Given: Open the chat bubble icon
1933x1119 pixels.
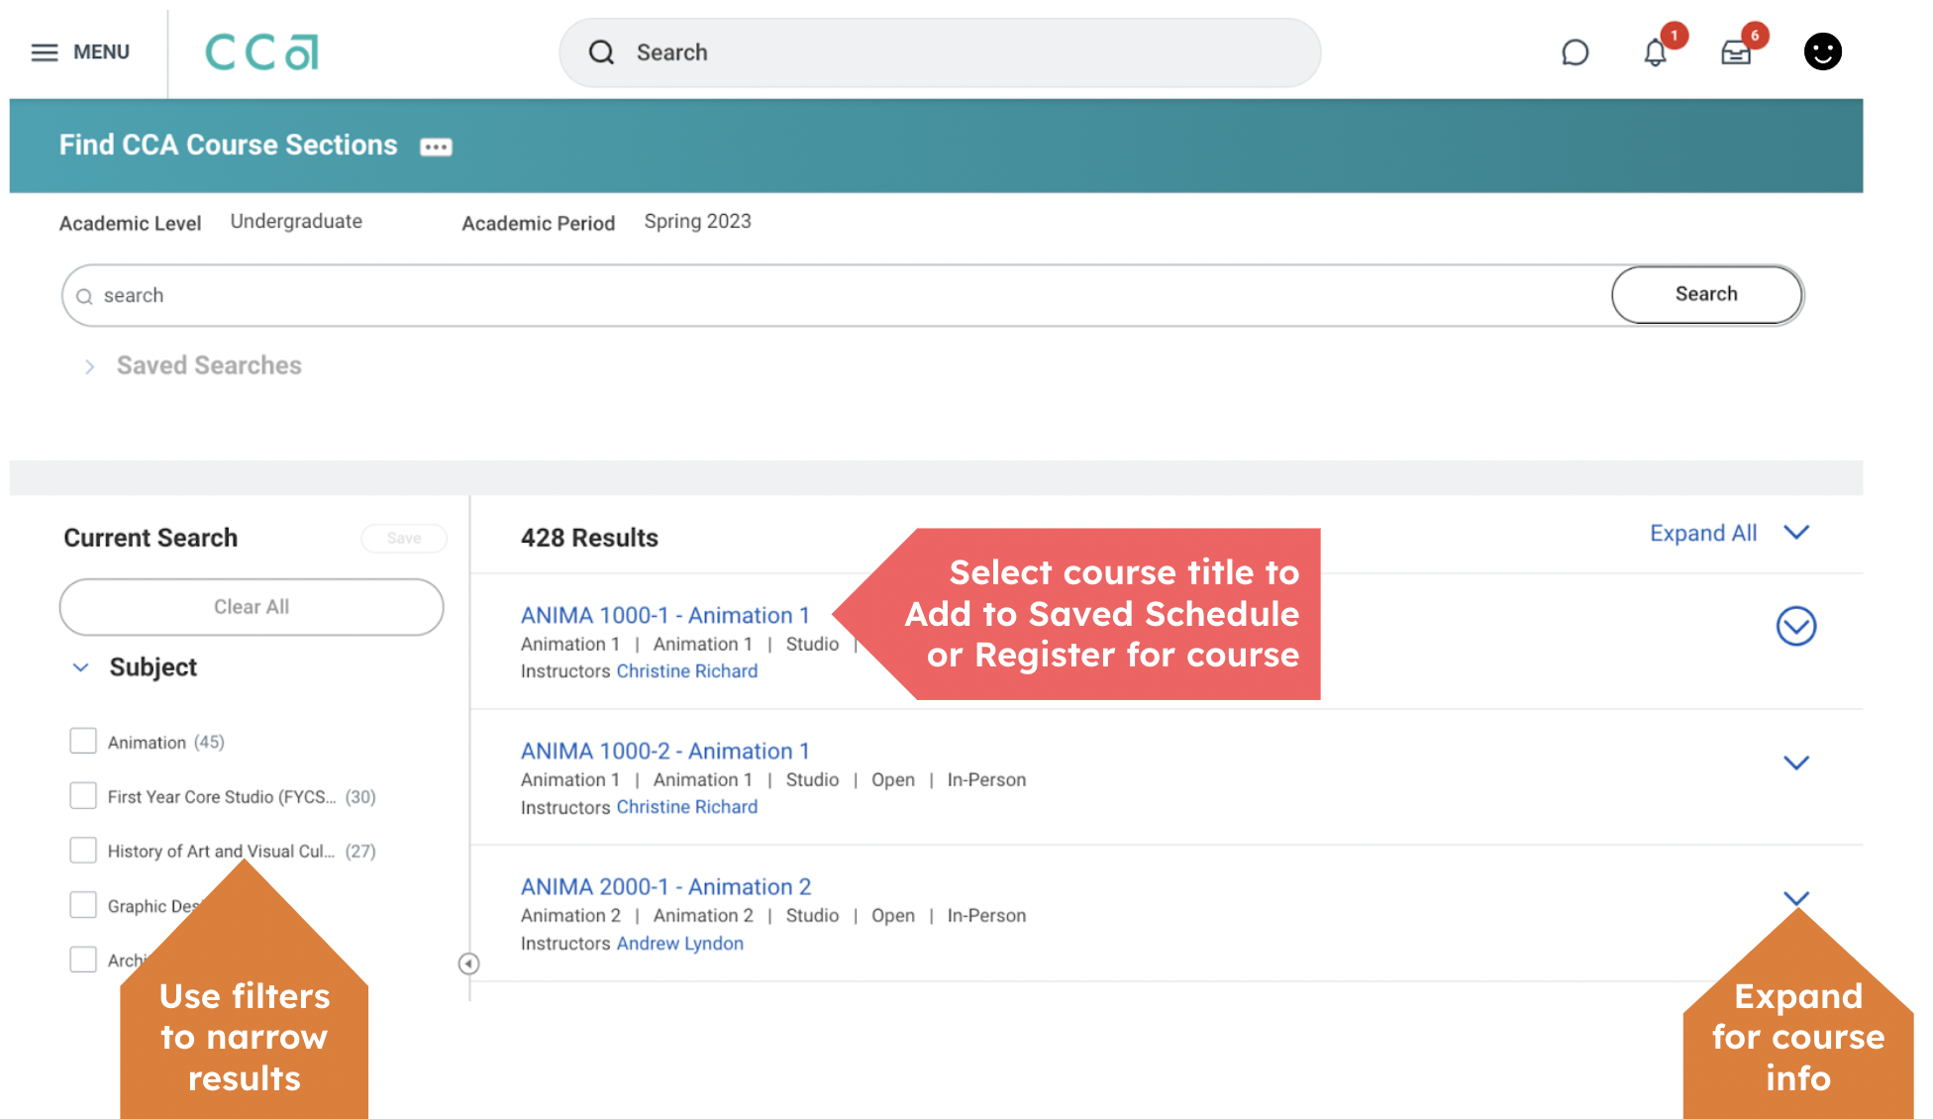Looking at the screenshot, I should (x=1575, y=52).
